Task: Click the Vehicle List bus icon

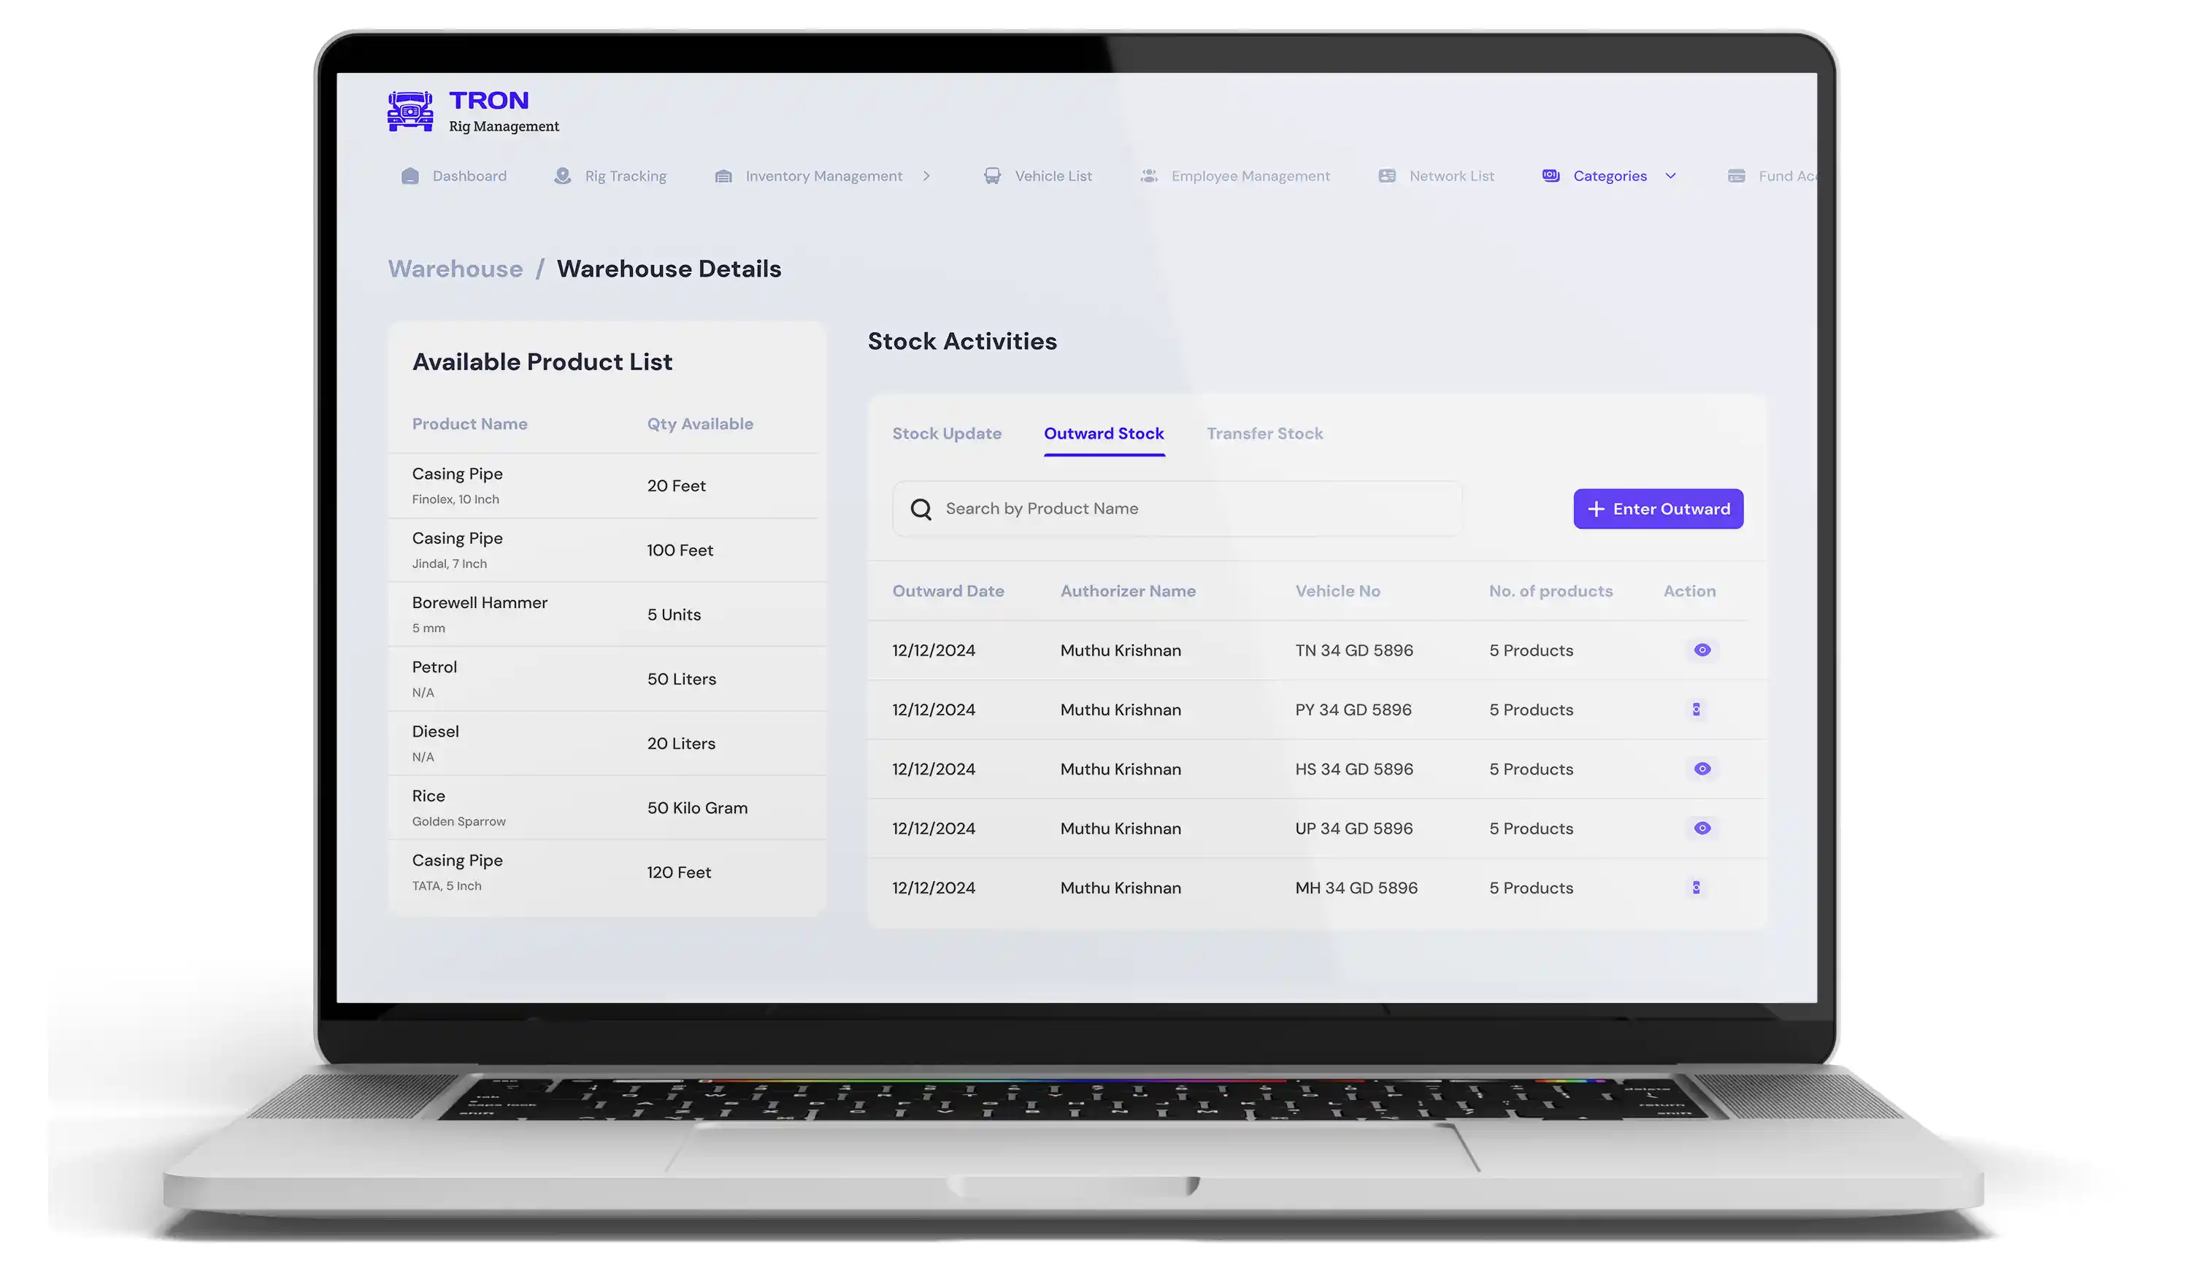Action: pos(992,177)
